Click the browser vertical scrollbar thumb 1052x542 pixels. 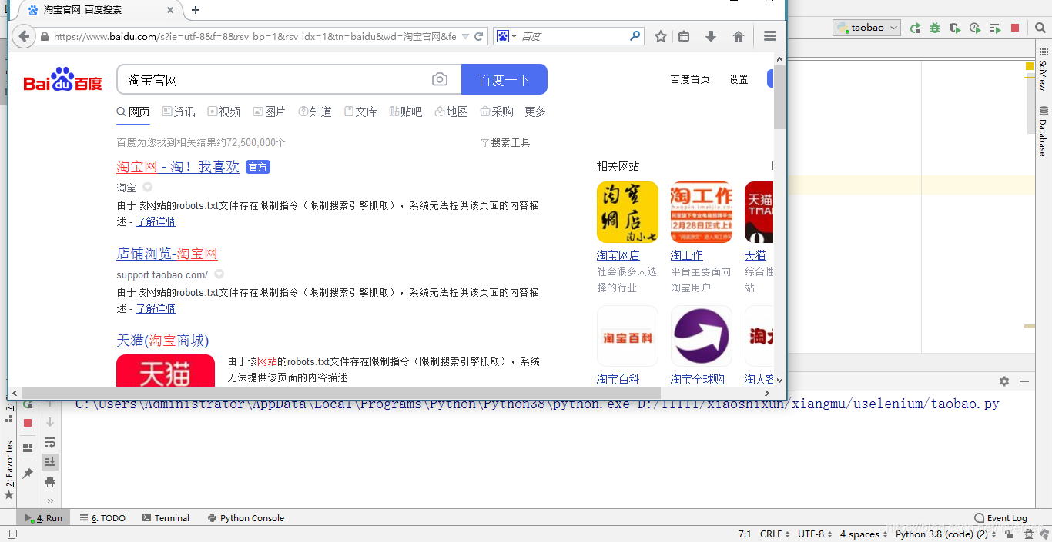pos(780,97)
